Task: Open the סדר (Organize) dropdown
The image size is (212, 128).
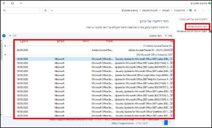Action: pyautogui.click(x=168, y=36)
